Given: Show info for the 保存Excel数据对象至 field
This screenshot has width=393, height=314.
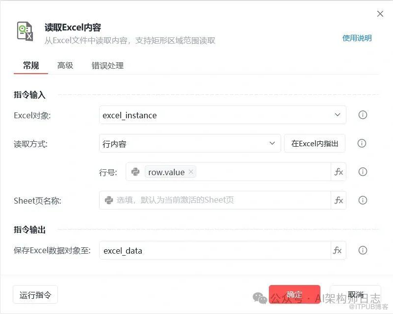Looking at the screenshot, I should pyautogui.click(x=363, y=250).
